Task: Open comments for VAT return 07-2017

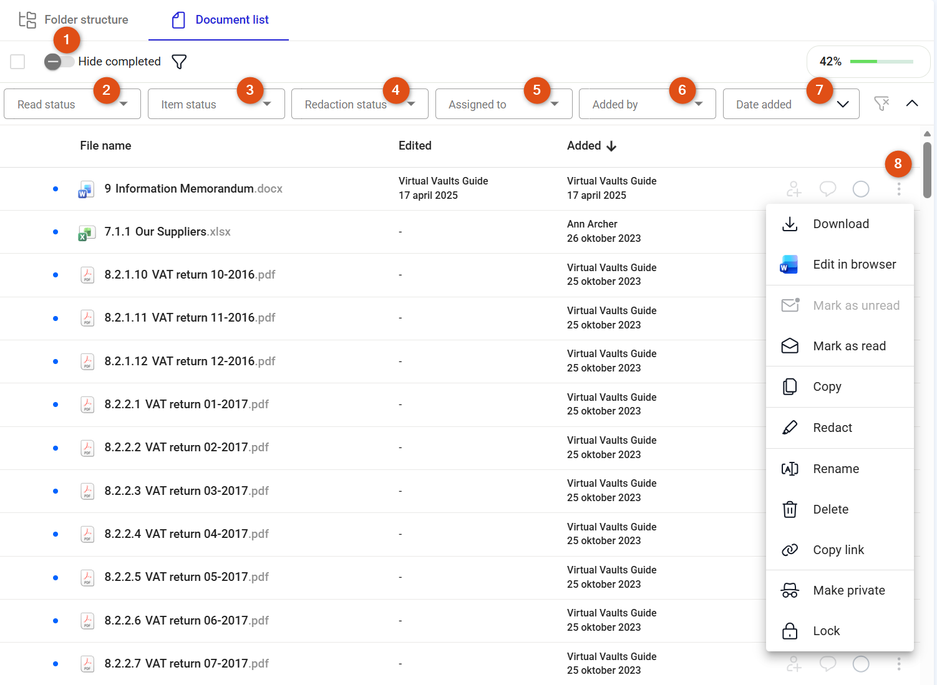Action: pyautogui.click(x=827, y=664)
